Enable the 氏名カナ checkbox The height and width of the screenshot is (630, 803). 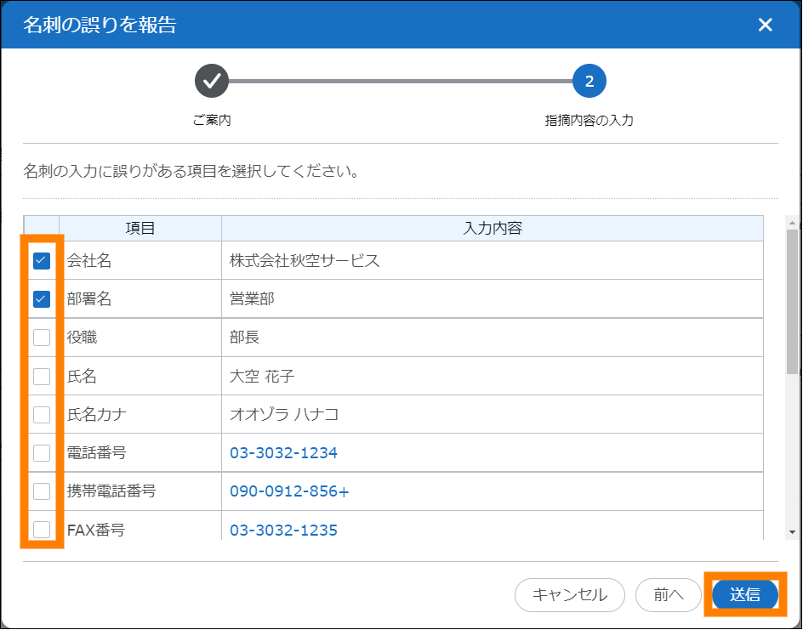click(42, 415)
